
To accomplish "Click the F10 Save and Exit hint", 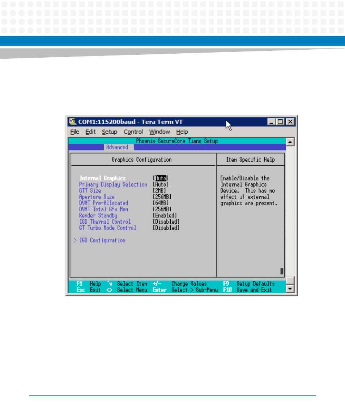I will pyautogui.click(x=247, y=290).
